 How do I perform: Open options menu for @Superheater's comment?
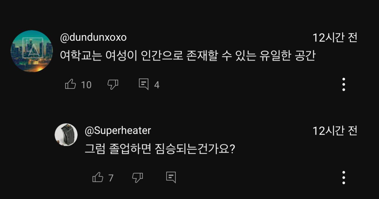(343, 177)
